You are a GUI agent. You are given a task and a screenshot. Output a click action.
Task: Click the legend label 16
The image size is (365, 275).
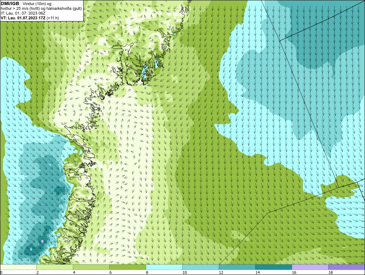294,272
